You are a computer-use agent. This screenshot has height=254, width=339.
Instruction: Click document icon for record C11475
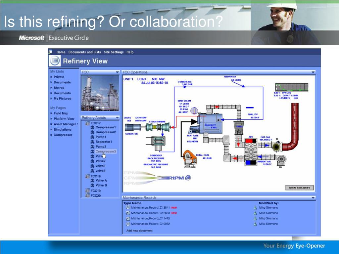[127, 218]
